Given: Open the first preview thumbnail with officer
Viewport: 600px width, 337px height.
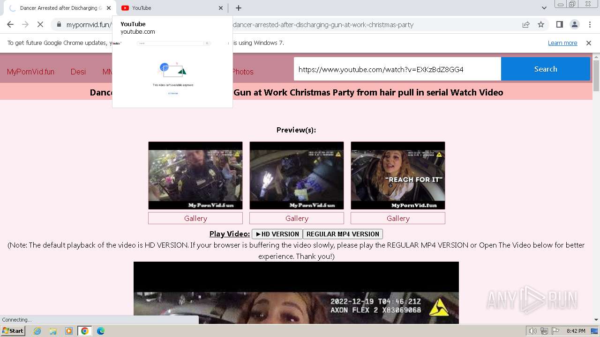Looking at the screenshot, I should 195,176.
